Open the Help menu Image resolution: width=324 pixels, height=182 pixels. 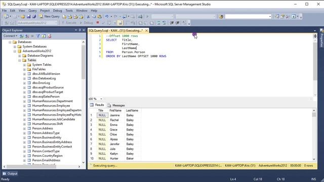tap(94, 11)
